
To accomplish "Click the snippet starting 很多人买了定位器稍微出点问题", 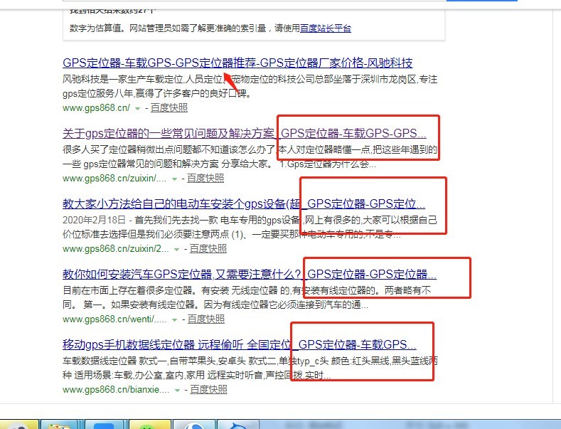I will pos(250,157).
